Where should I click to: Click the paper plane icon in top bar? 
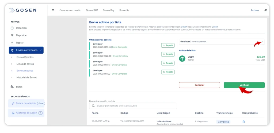pyautogui.click(x=265, y=10)
